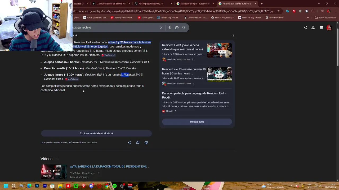
Task: Open options for the El Locon Gamer video source
Action: 194,83
